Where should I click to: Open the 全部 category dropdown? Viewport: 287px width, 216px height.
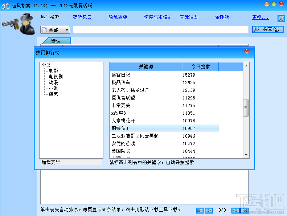click(55, 30)
